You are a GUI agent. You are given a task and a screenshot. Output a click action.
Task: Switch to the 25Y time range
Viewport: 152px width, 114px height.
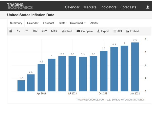coord(44,31)
